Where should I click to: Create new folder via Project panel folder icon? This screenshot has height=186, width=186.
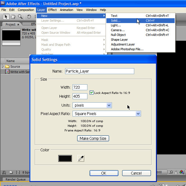(x=11, y=172)
